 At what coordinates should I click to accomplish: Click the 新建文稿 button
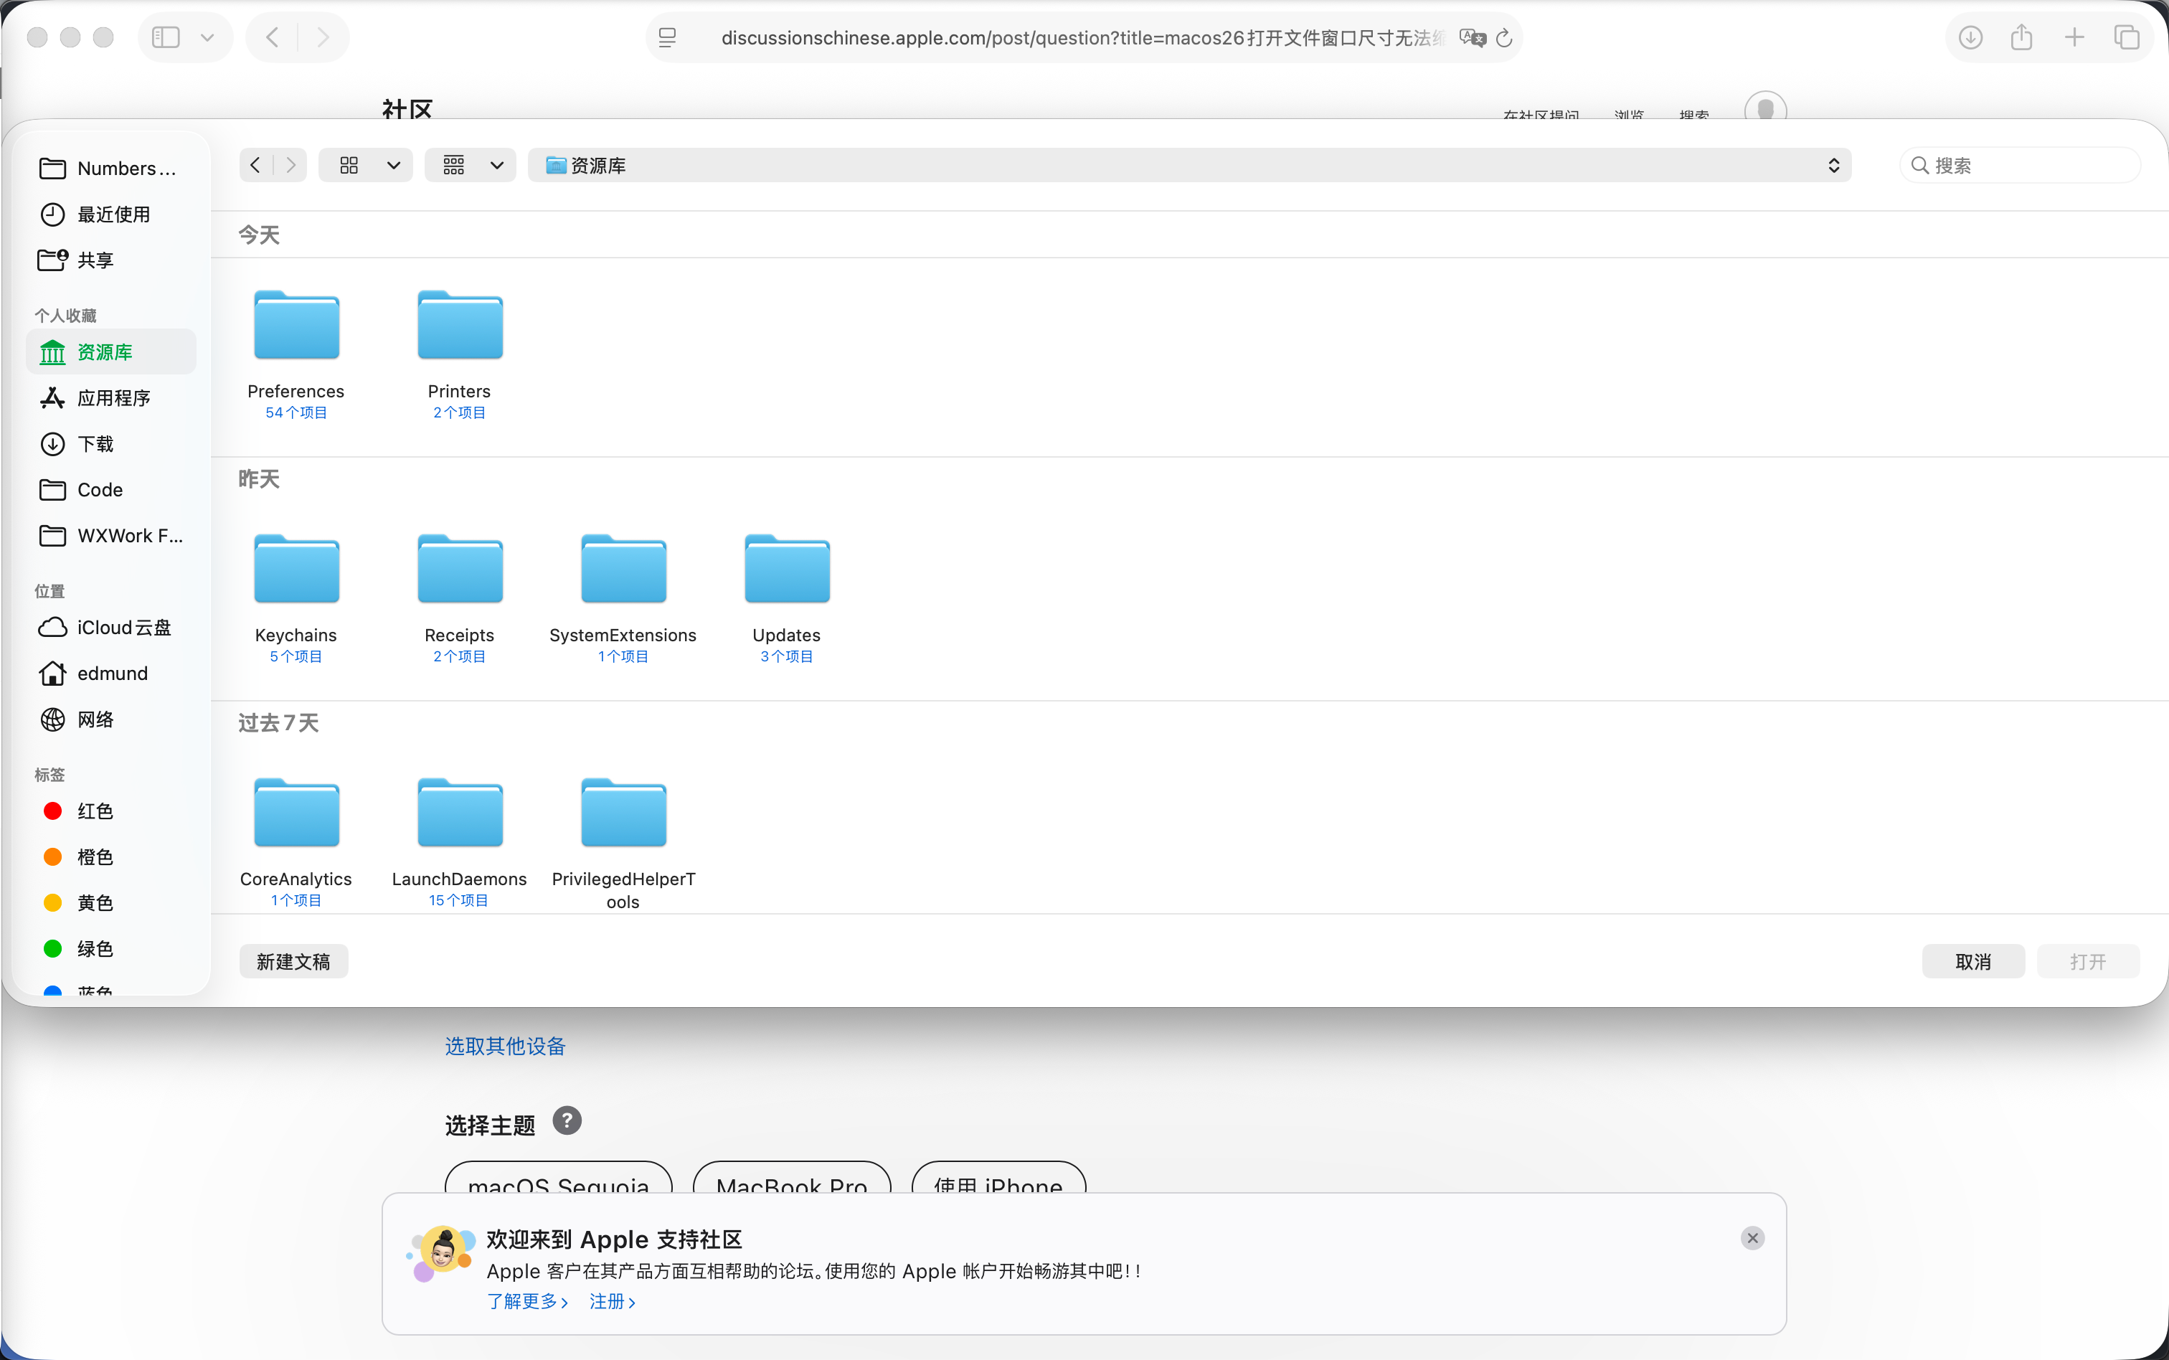pos(293,960)
